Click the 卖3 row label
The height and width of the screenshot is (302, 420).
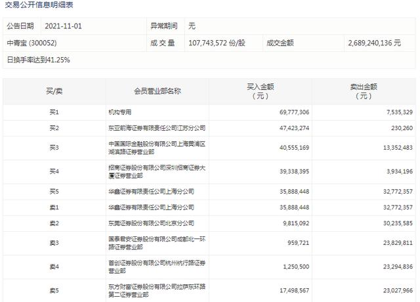[54, 243]
